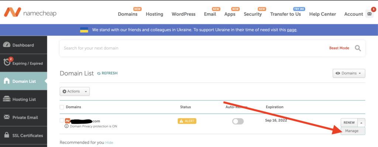Open the Domains top menu
The image size is (378, 147).
(127, 14)
